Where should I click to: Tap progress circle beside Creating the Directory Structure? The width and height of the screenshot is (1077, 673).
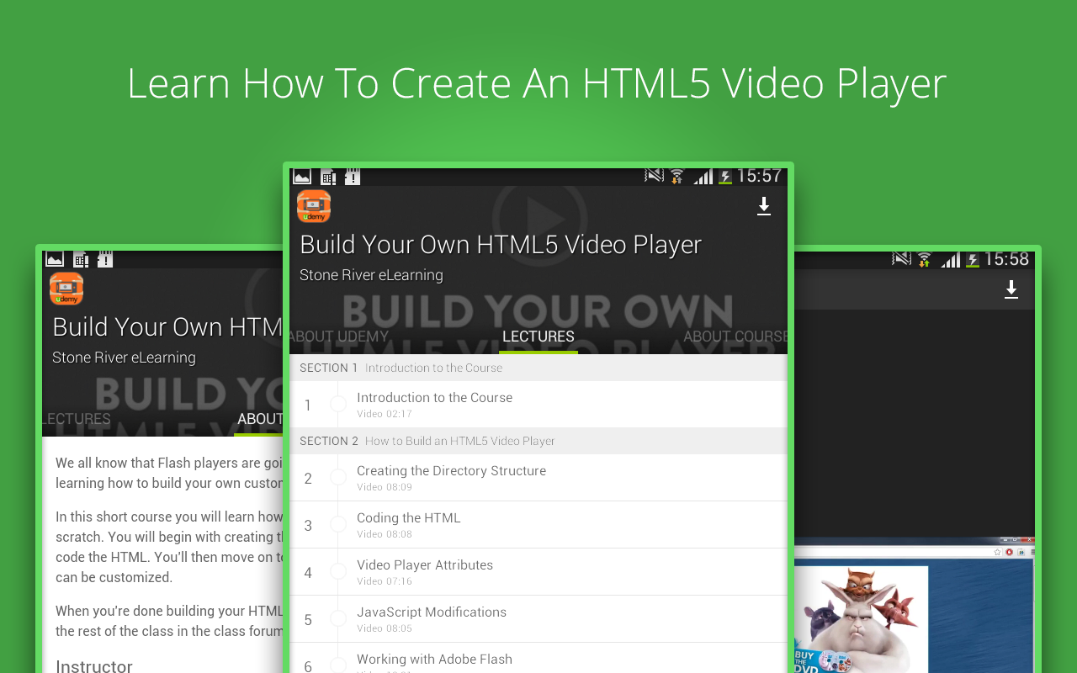[x=338, y=478]
